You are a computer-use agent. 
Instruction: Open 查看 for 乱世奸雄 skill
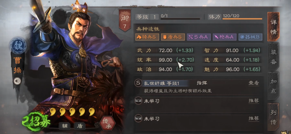coord(253,83)
